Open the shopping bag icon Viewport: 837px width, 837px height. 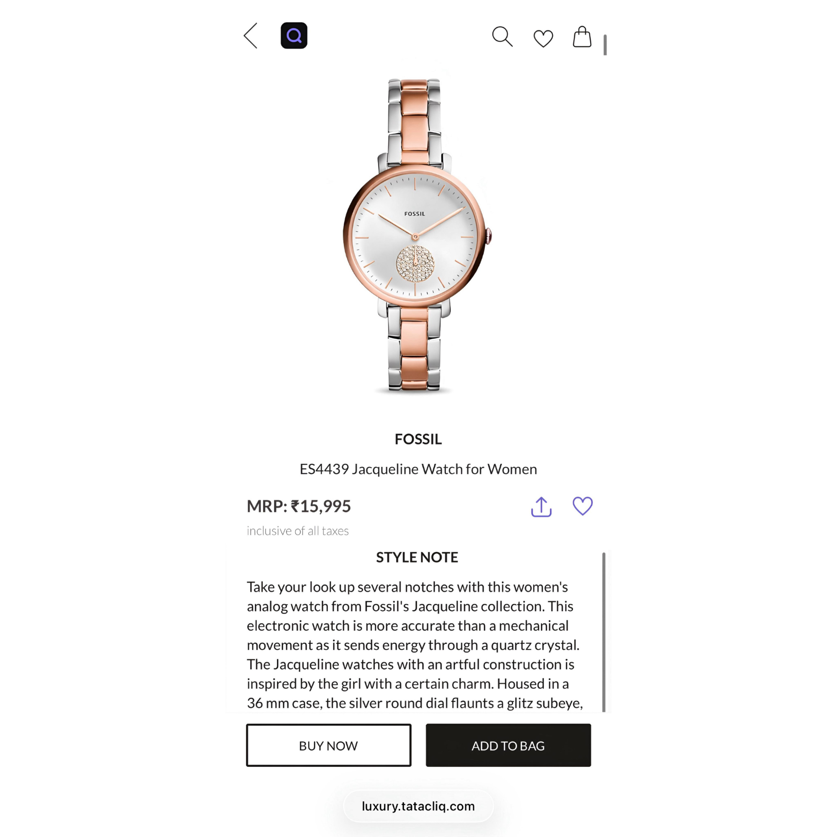point(582,37)
